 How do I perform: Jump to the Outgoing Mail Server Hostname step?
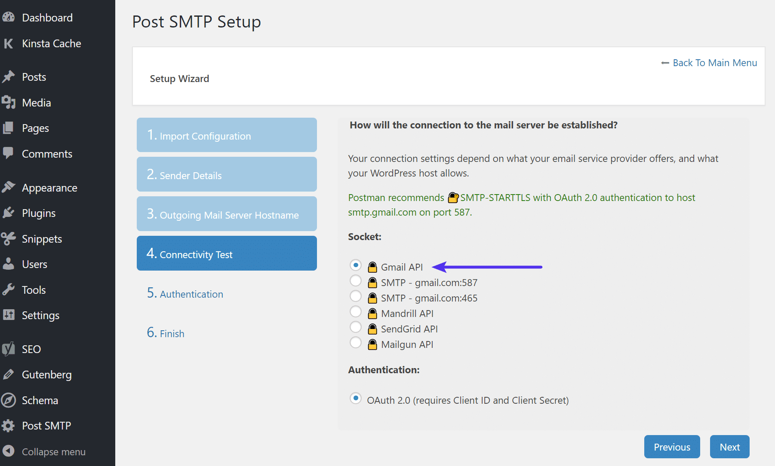(227, 213)
